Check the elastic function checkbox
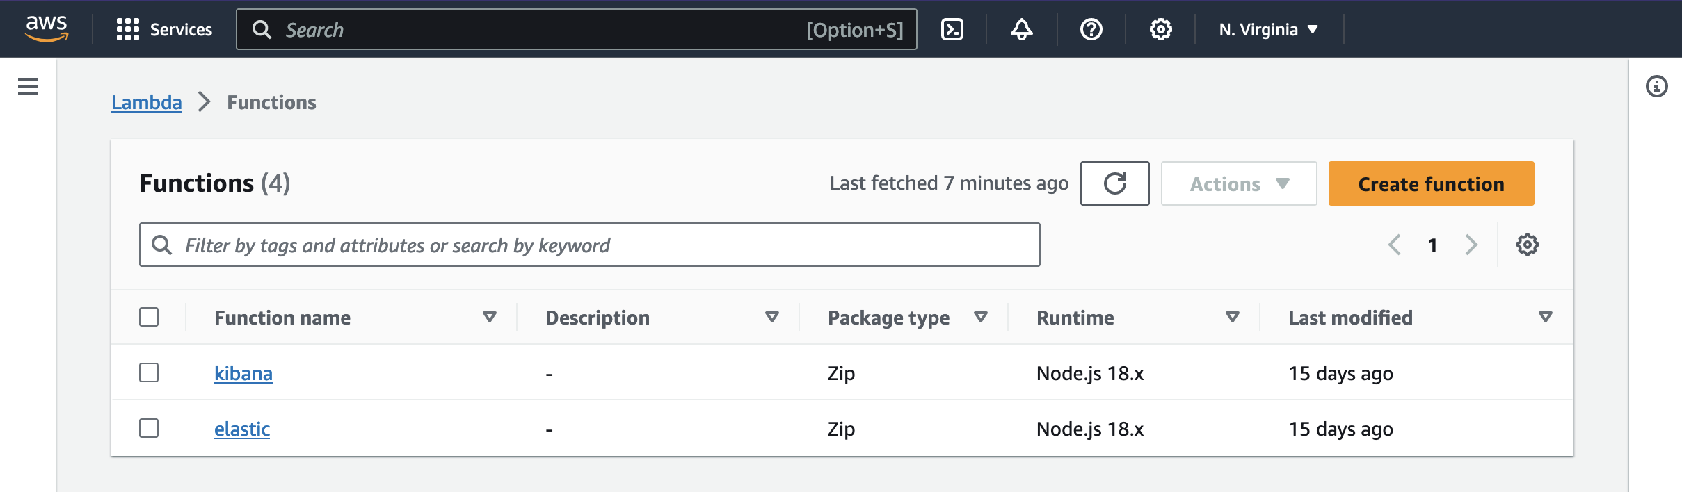This screenshot has height=492, width=1682. pos(149,428)
